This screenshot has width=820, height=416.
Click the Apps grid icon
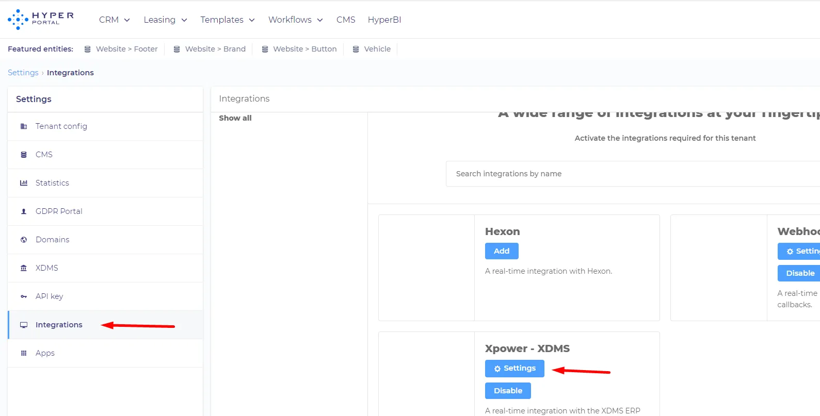coord(24,353)
